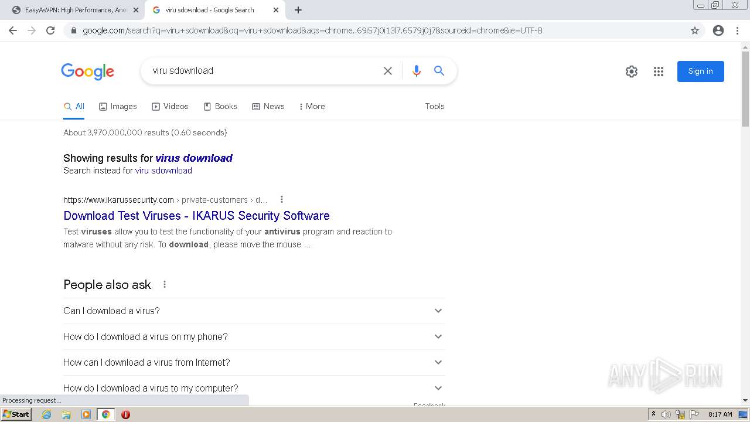Open Download Test Viruses IKARUS result
Viewport: 750px width, 422px height.
click(x=196, y=216)
